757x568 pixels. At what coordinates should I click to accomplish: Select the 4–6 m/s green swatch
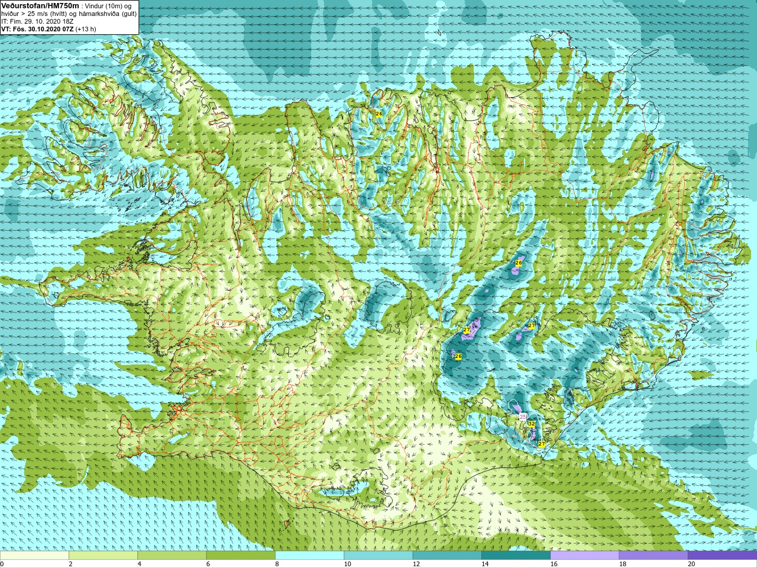tap(172, 556)
